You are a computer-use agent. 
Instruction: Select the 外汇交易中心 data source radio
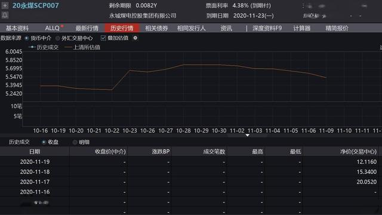click(x=58, y=38)
